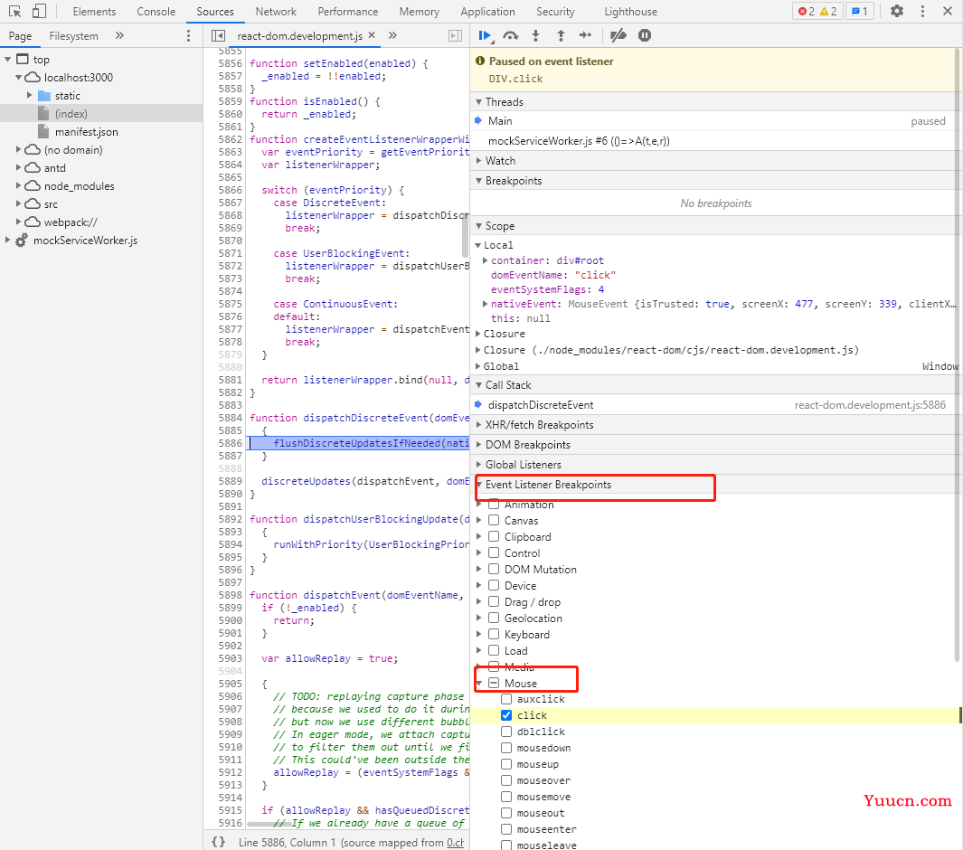
Task: Open the Application tab
Action: coord(487,11)
